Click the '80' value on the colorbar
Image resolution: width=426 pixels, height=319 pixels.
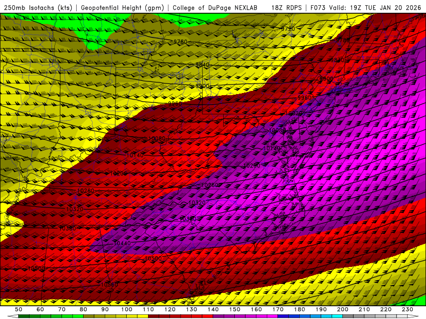[84, 309]
